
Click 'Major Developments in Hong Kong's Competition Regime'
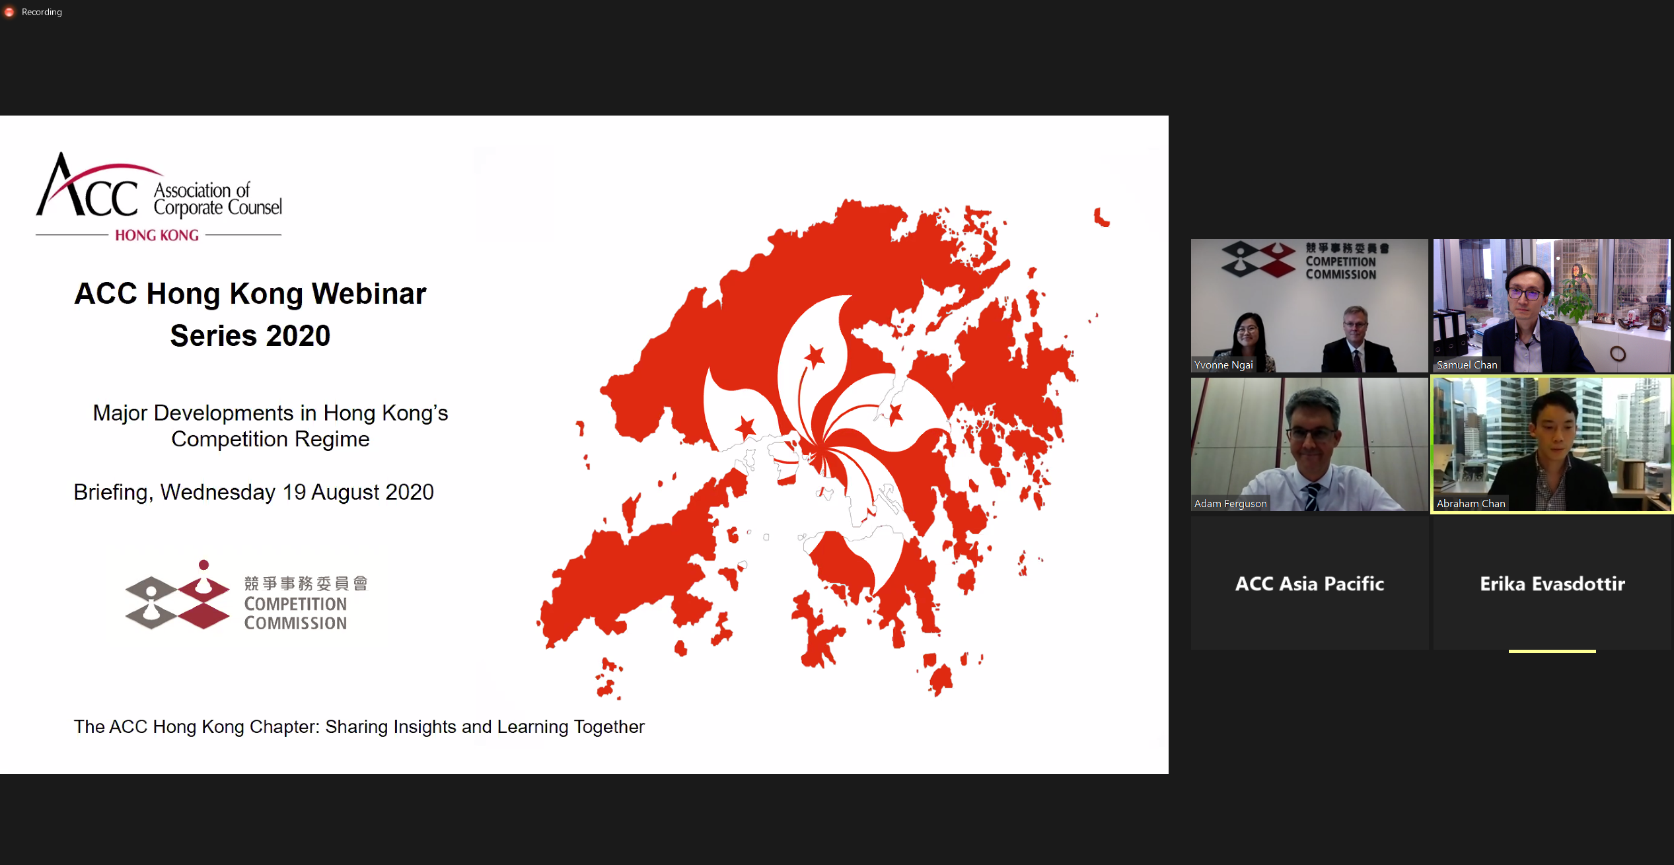tap(270, 426)
